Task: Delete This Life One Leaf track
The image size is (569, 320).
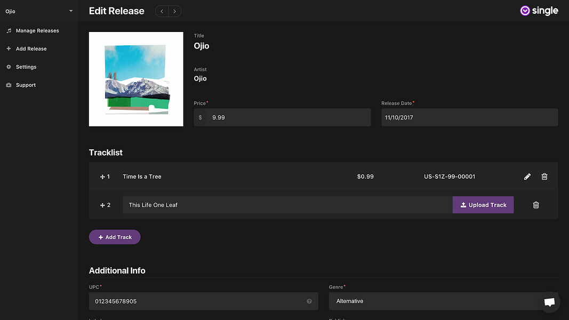Action: pyautogui.click(x=536, y=205)
